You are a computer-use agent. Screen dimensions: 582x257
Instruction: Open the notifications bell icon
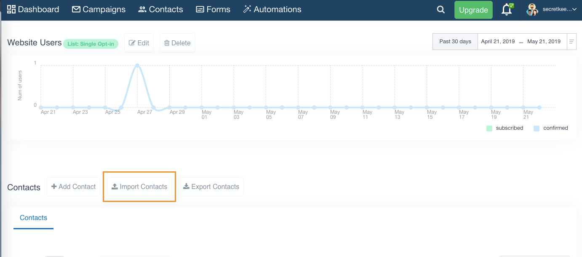[507, 10]
